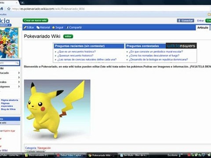Click the Pokémon wiki logo image in the sidebar
Viewport: 211px width, 158px height.
coord(9,43)
